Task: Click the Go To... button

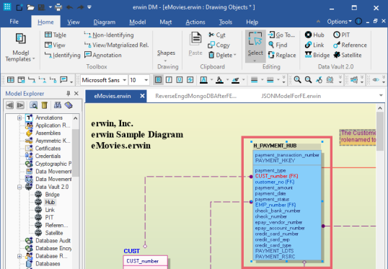Action: pos(282,35)
